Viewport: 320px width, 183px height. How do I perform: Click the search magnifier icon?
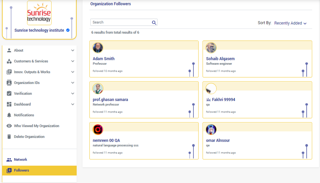pyautogui.click(x=154, y=22)
